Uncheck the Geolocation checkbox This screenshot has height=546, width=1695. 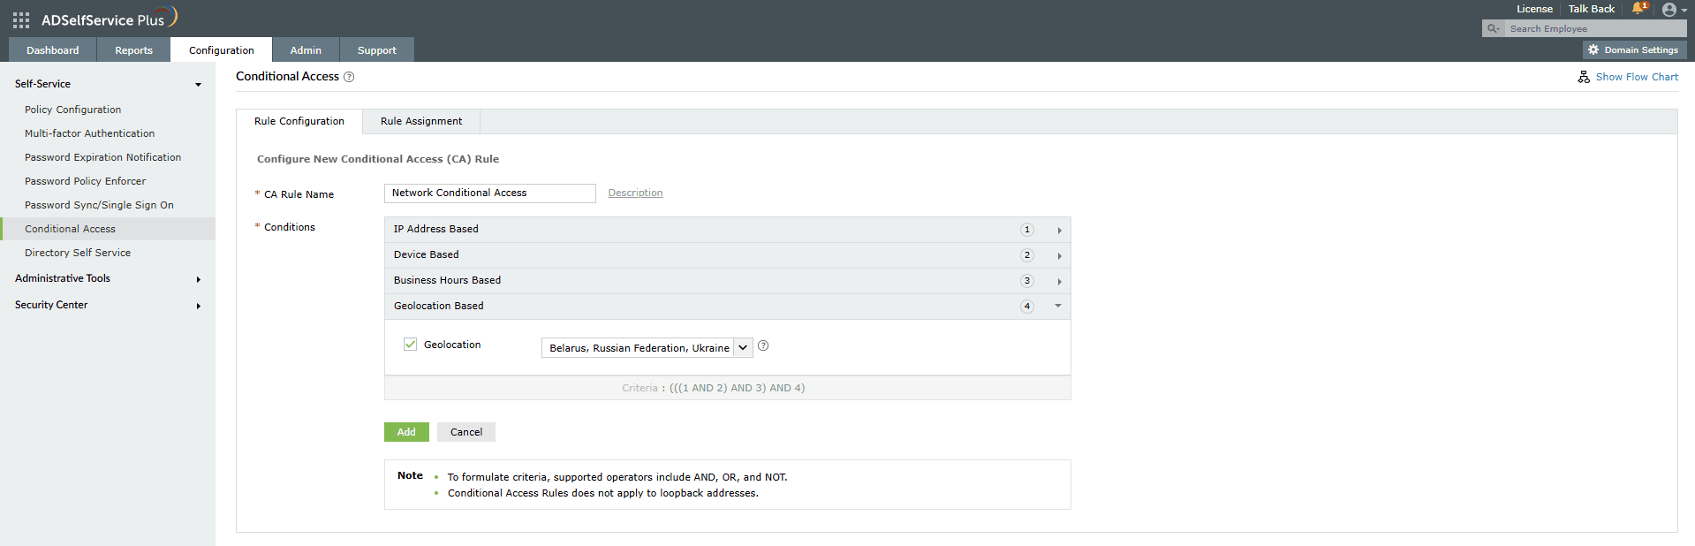pyautogui.click(x=410, y=345)
